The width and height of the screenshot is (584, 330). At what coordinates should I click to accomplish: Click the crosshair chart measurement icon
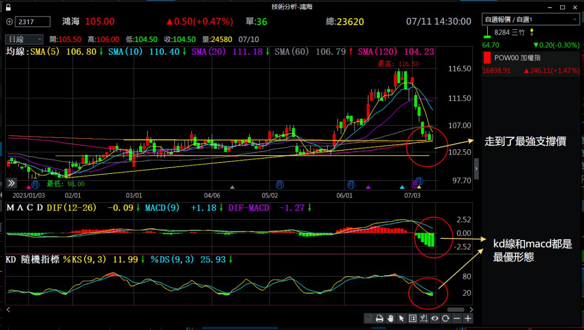pyautogui.click(x=424, y=319)
